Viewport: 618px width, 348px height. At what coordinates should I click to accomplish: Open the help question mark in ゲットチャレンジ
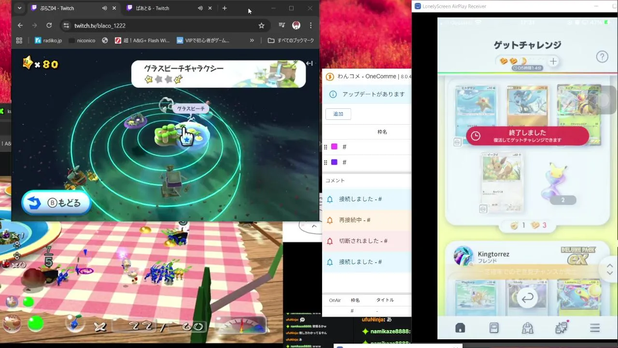(602, 57)
